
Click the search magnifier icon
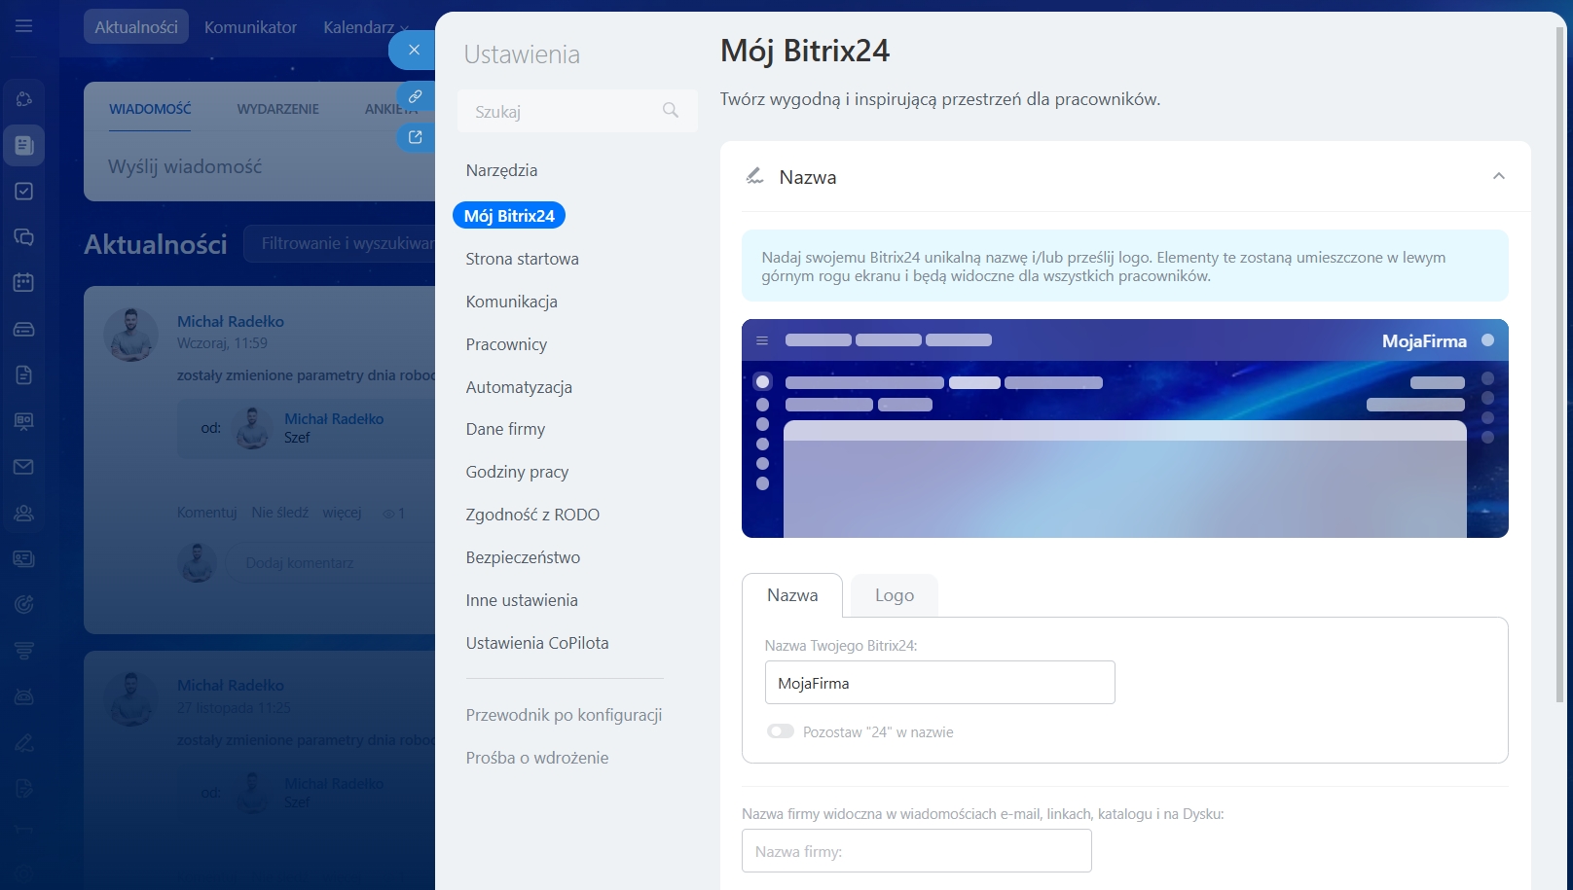(671, 111)
